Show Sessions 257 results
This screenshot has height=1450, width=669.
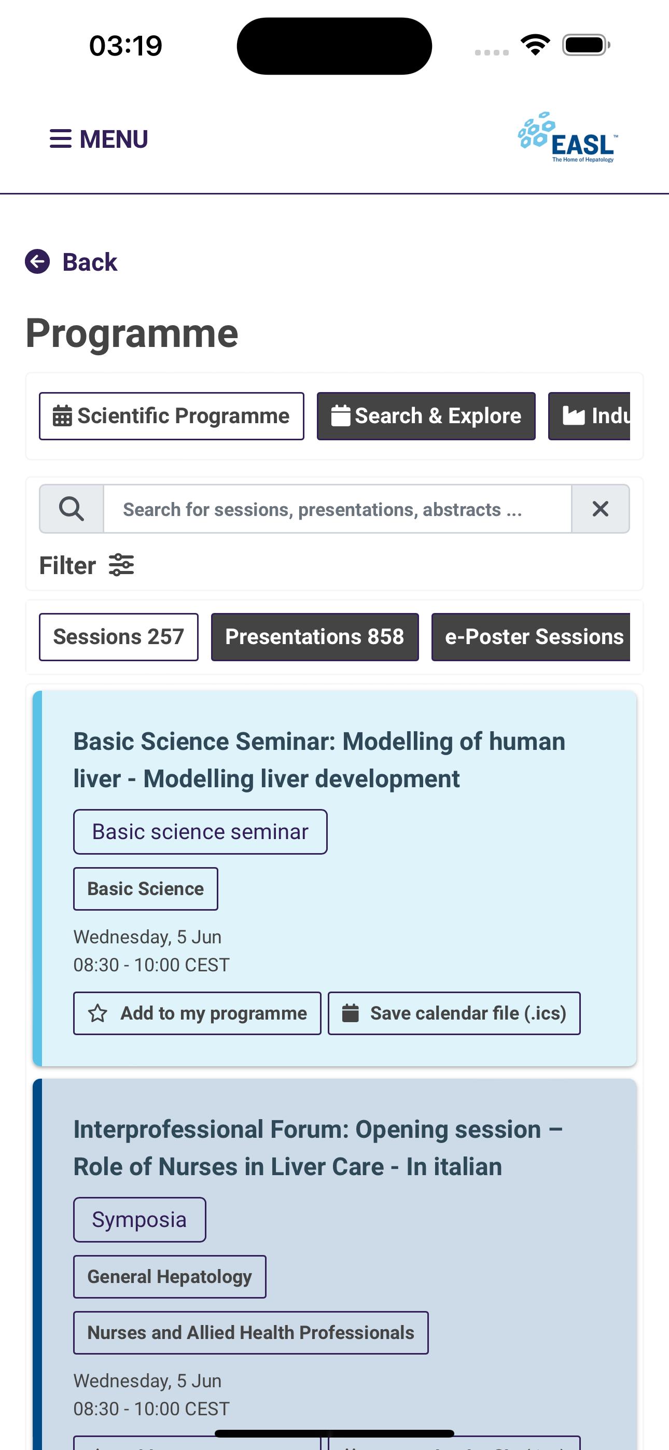tap(119, 637)
